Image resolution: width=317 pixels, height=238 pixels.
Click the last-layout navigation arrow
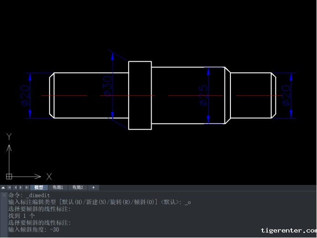[27, 188]
